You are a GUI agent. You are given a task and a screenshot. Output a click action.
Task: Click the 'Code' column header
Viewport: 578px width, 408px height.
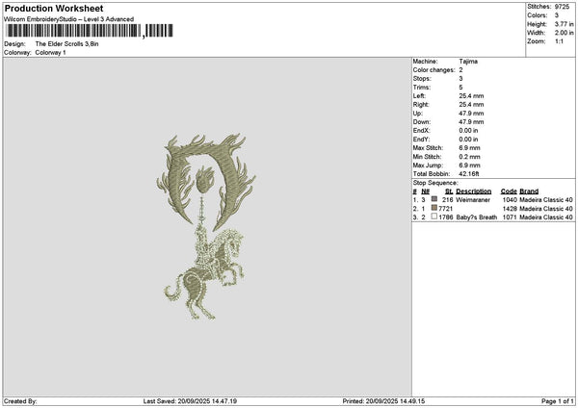(x=509, y=191)
